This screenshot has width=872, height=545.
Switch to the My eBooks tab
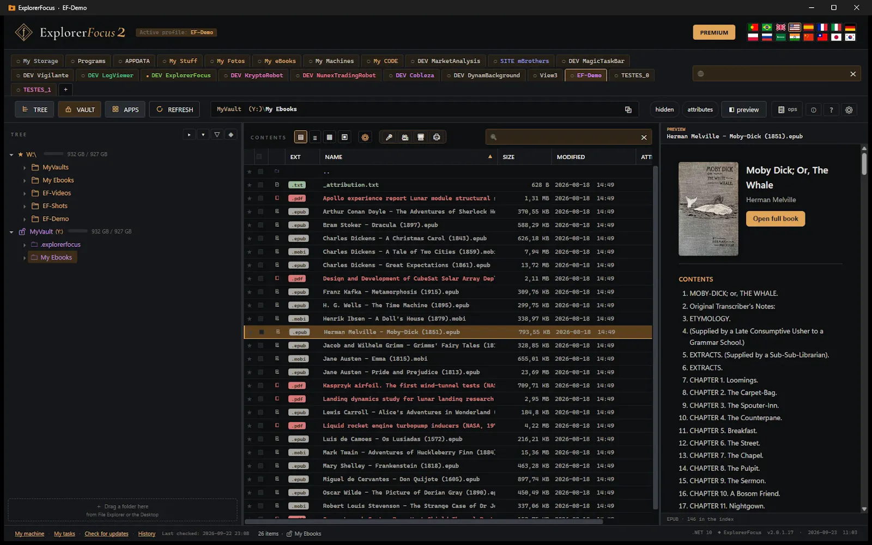[x=277, y=61]
